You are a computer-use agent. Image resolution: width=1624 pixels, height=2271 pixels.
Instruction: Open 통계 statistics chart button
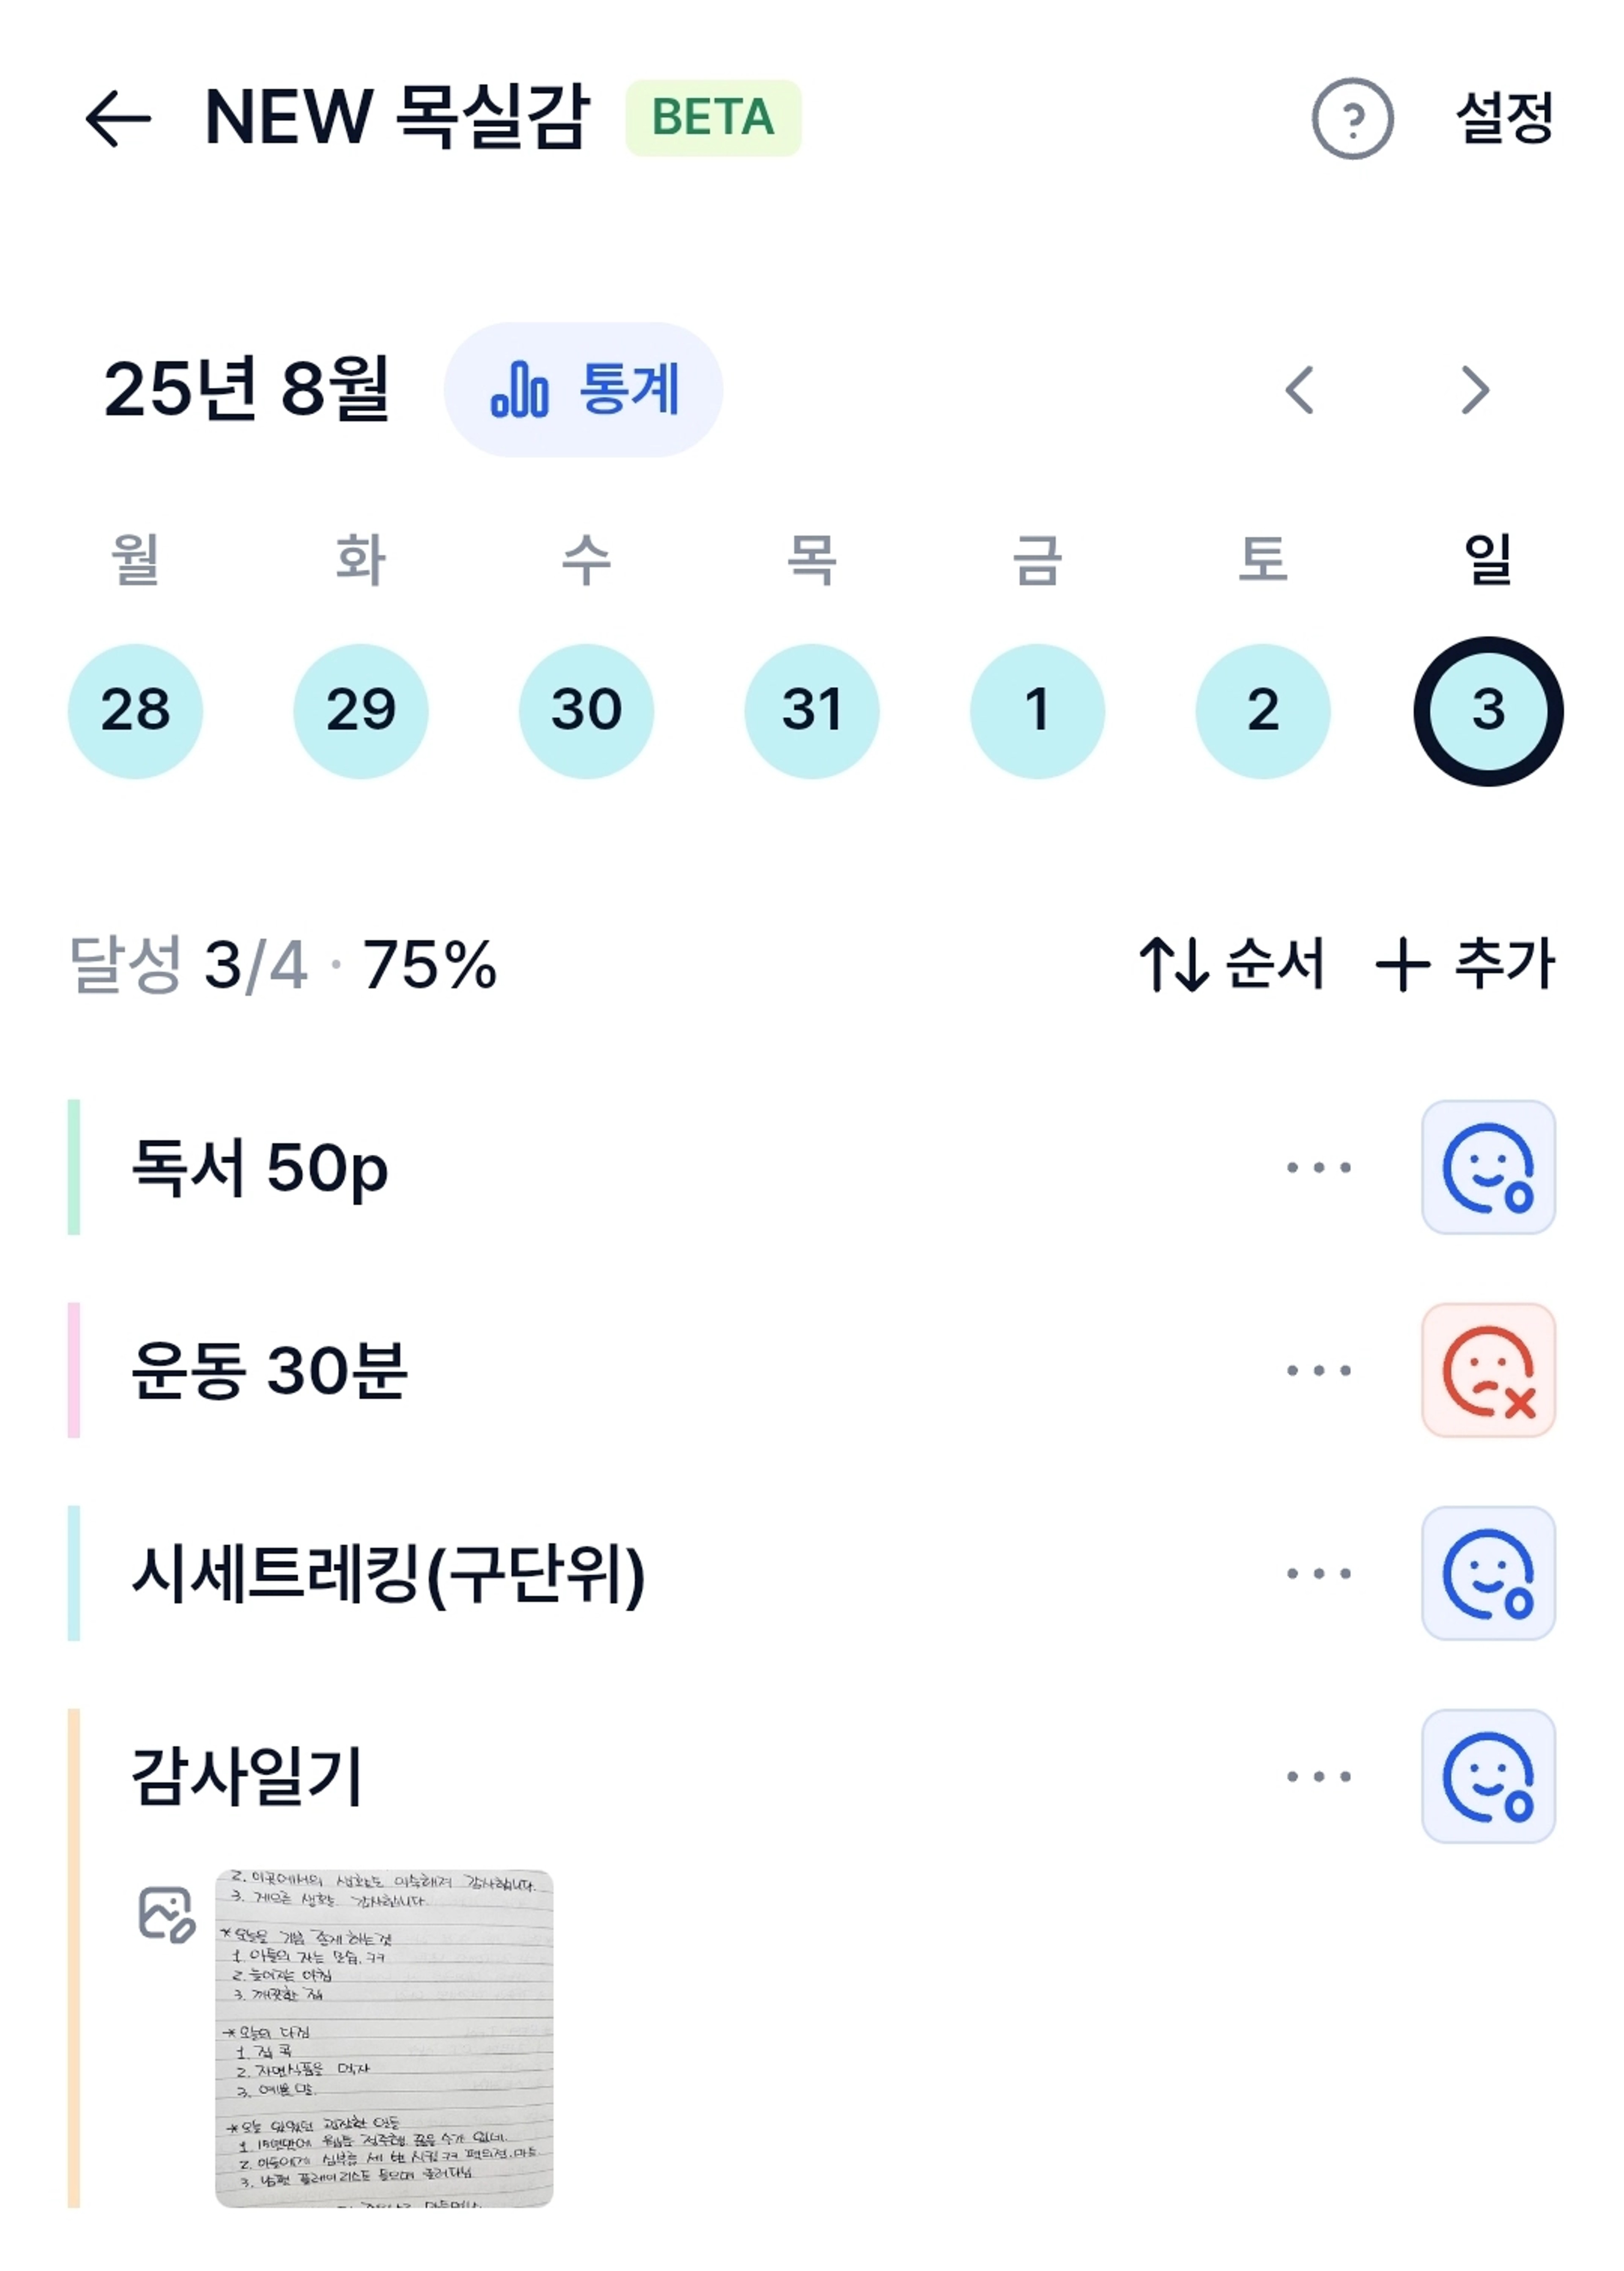tap(583, 389)
